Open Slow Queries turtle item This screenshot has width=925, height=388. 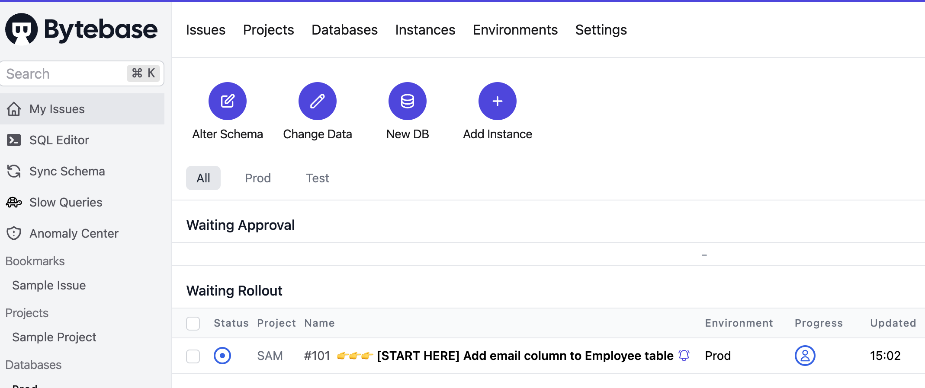coord(65,202)
